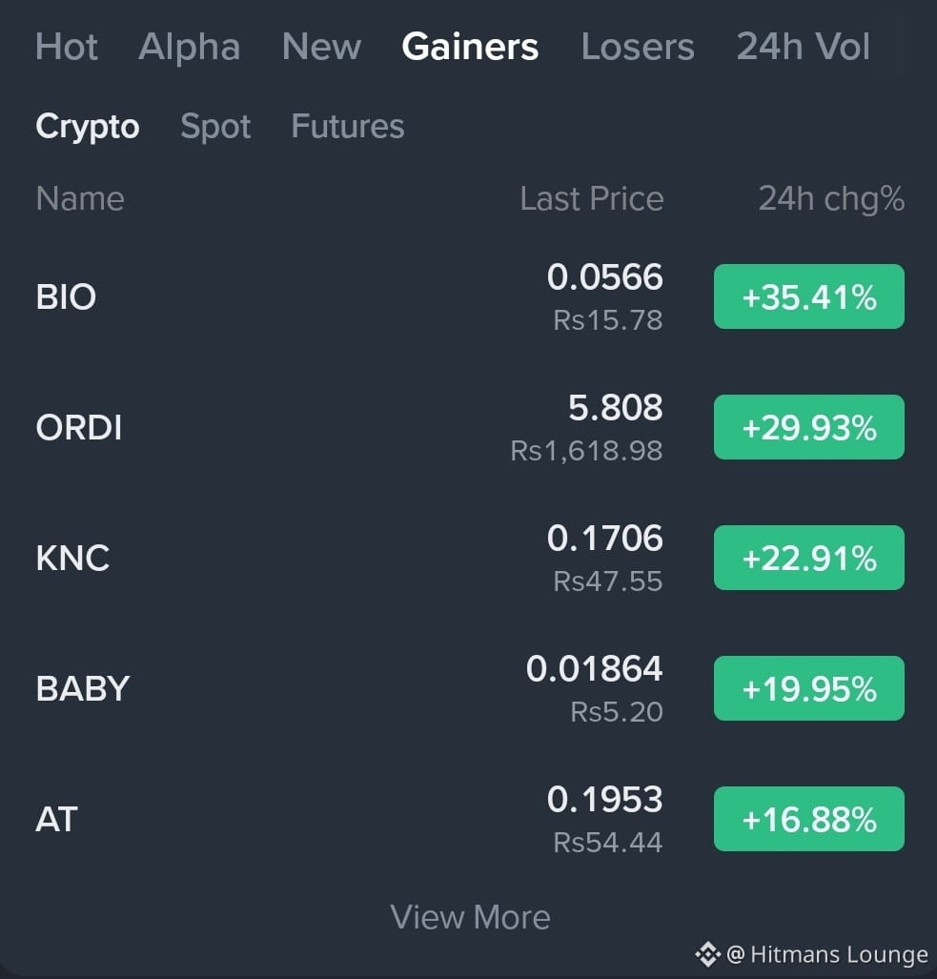Switch to the Hot tab

click(x=66, y=47)
